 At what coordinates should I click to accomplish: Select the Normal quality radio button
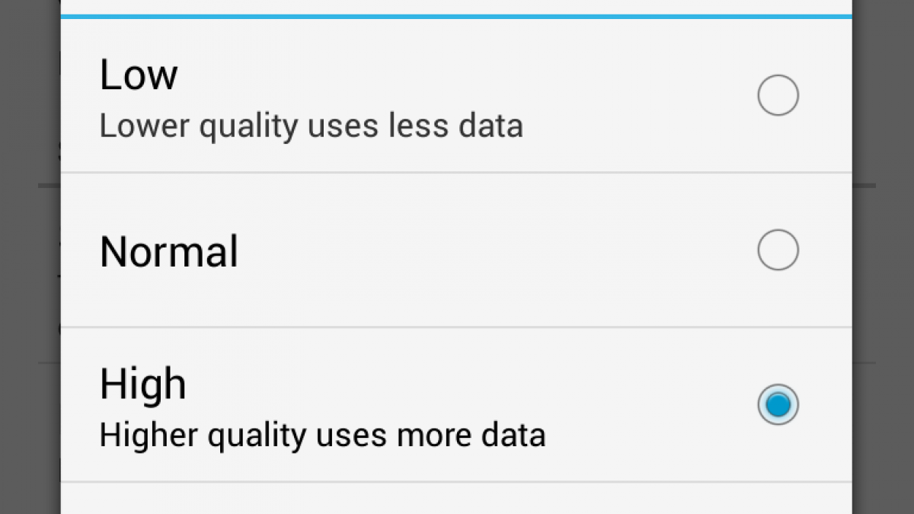coord(778,251)
